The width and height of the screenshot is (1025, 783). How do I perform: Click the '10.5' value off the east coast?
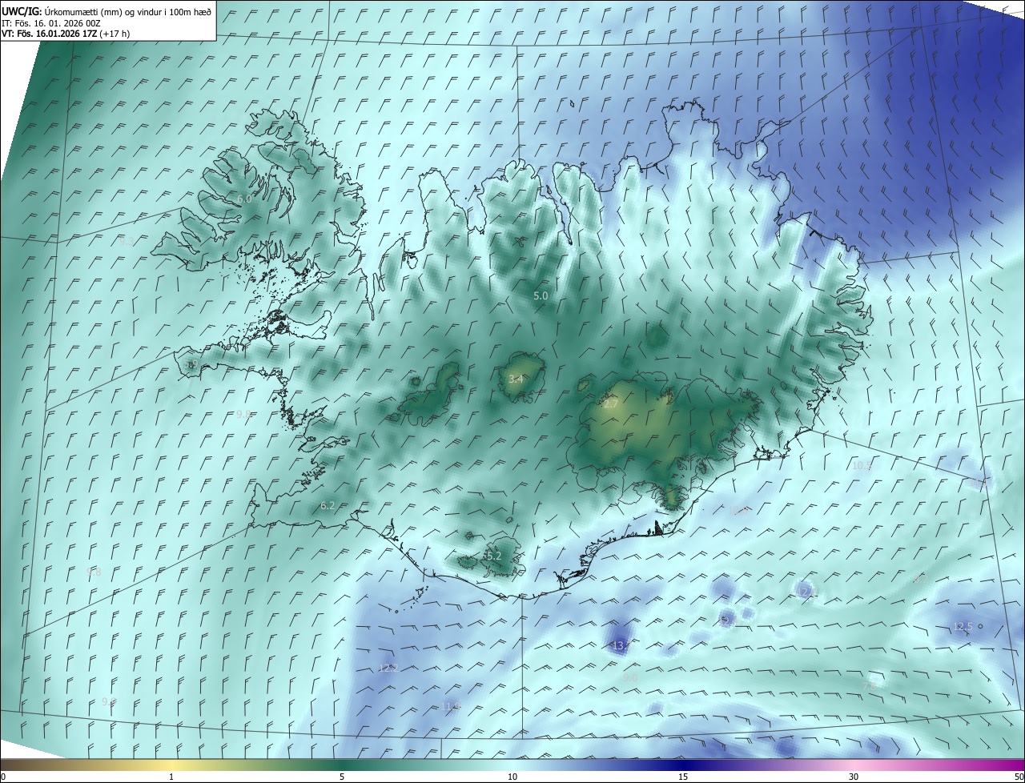(862, 465)
